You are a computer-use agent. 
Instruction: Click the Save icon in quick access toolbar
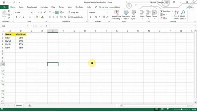[x=4, y=2]
